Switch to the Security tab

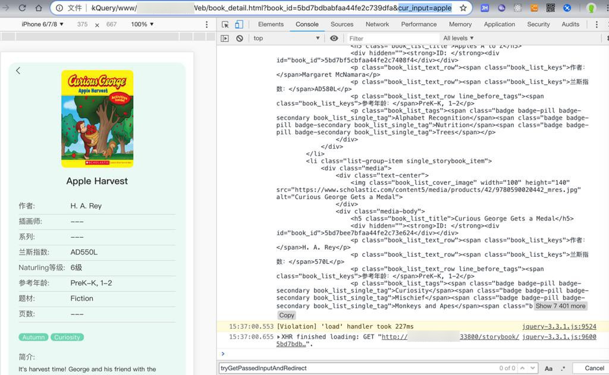pos(538,24)
